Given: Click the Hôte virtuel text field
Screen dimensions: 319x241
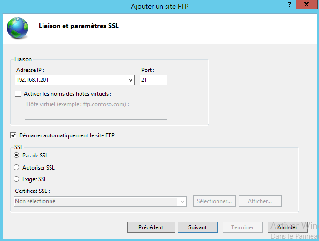Looking at the screenshot, I should point(95,114).
